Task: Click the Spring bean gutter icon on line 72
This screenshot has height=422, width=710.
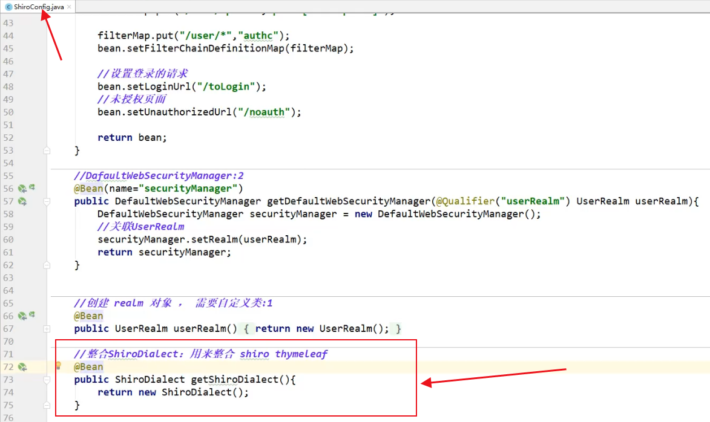Action: point(22,367)
